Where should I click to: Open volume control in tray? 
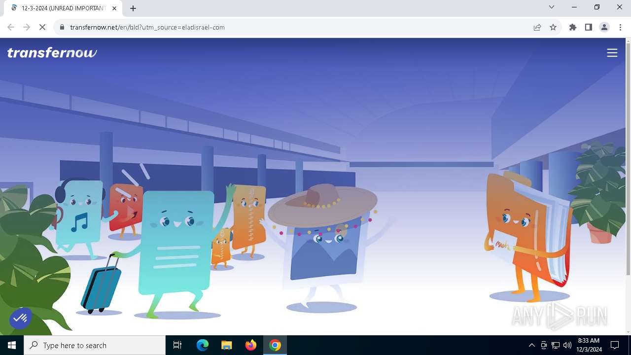point(567,345)
